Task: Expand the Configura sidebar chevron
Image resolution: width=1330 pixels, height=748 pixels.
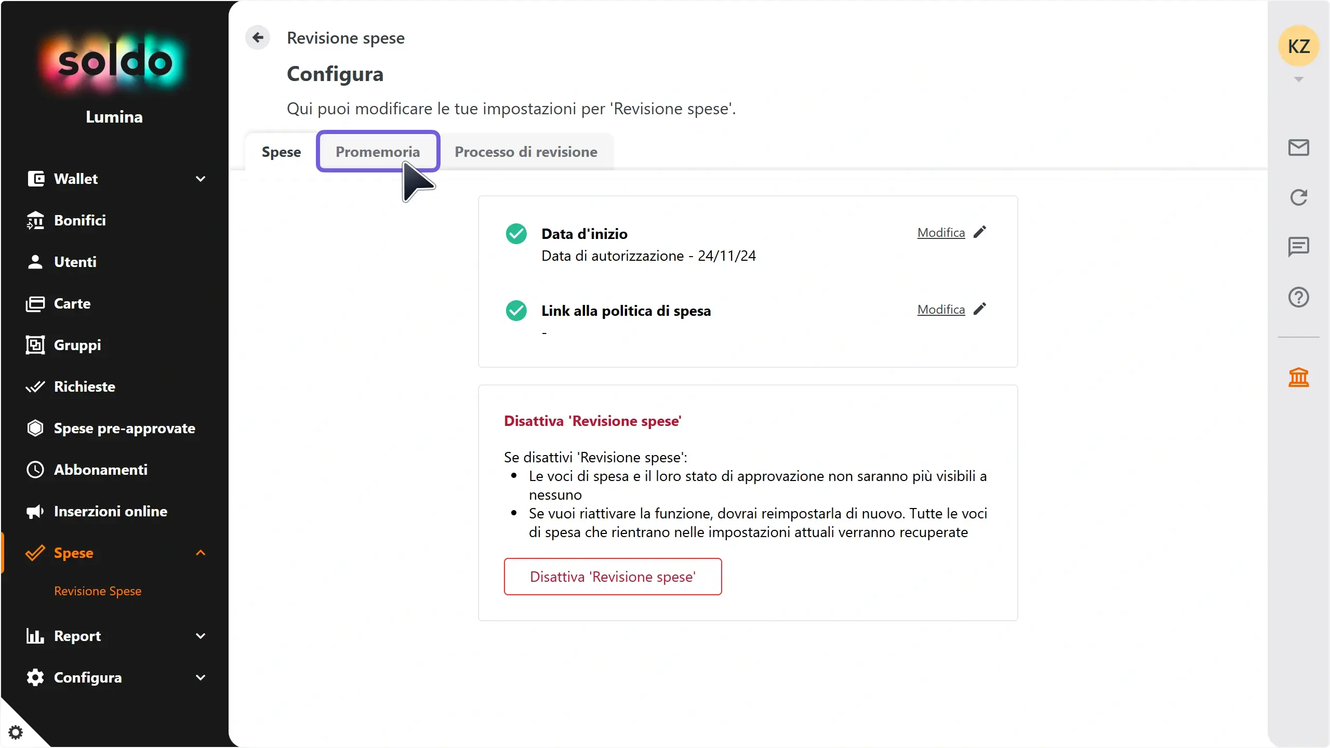Action: pos(201,677)
